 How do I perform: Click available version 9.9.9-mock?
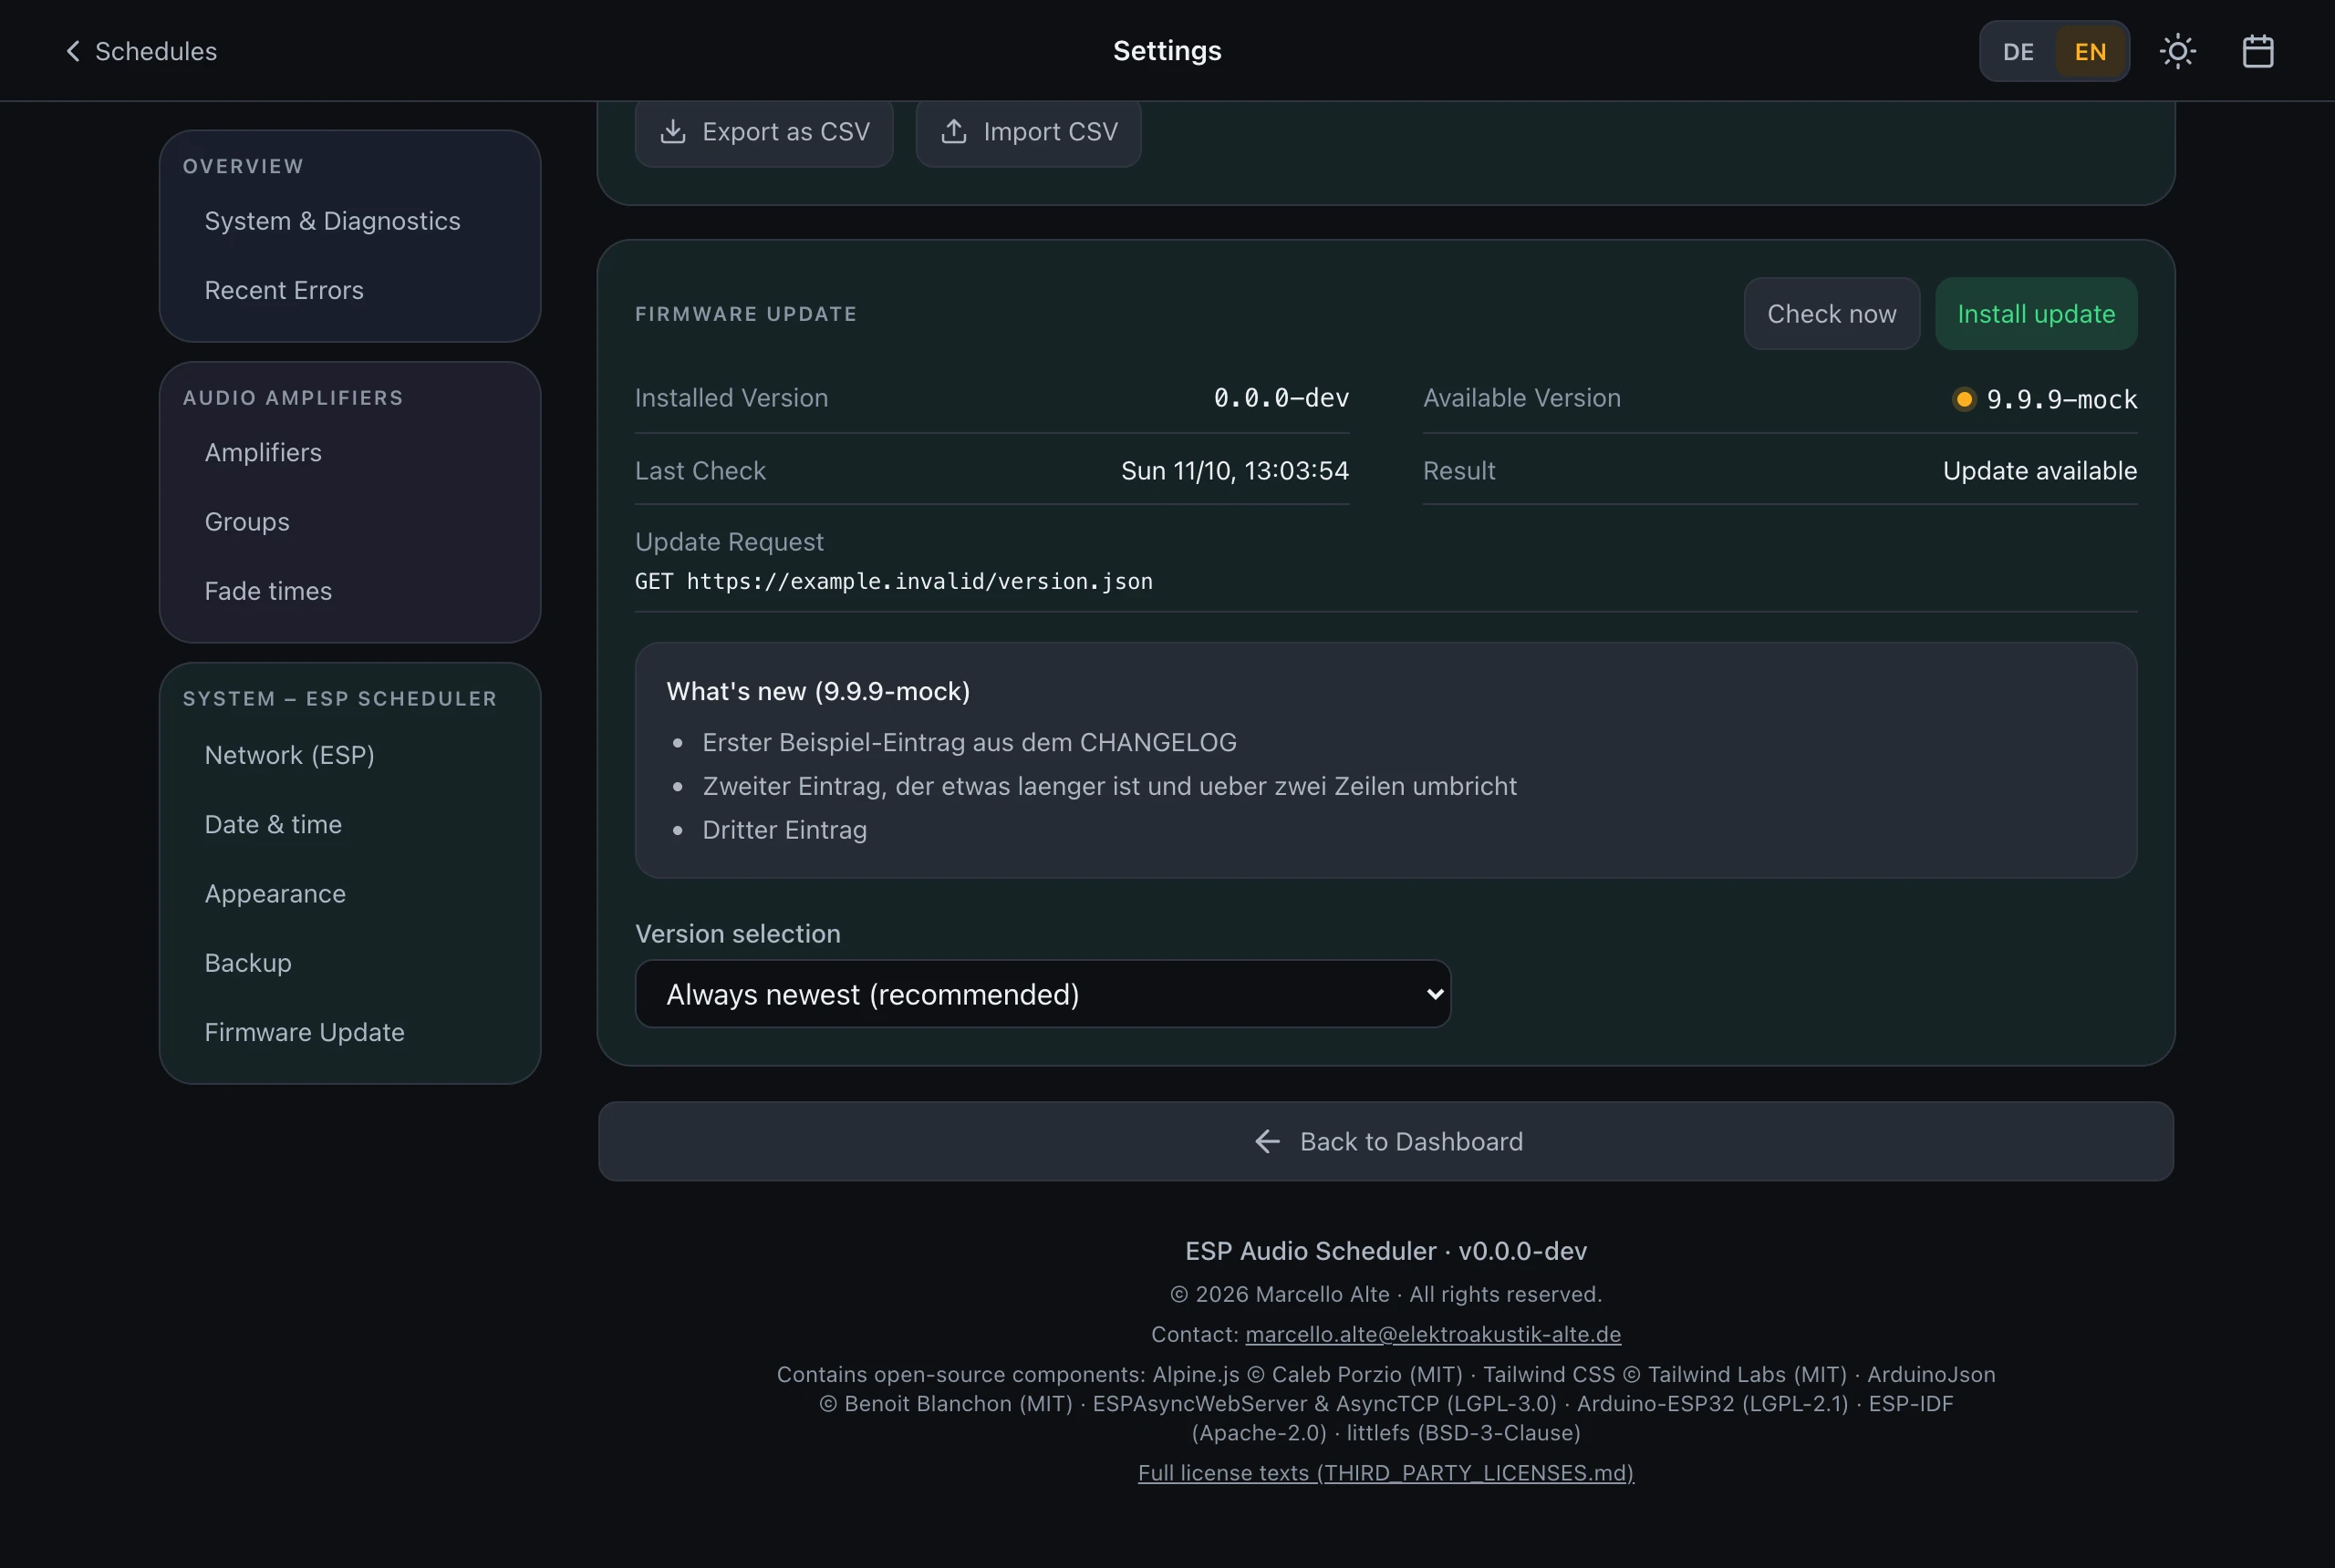tap(2060, 399)
